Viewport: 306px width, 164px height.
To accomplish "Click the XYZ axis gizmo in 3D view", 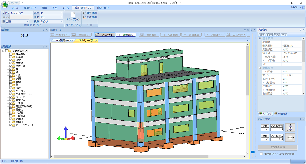I will pyautogui.click(x=66, y=134).
